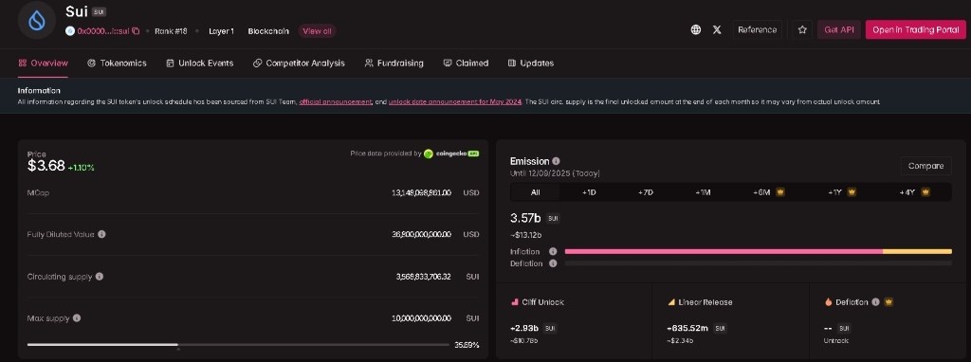
Task: Show Circulating supply info icon
Action: [99, 277]
